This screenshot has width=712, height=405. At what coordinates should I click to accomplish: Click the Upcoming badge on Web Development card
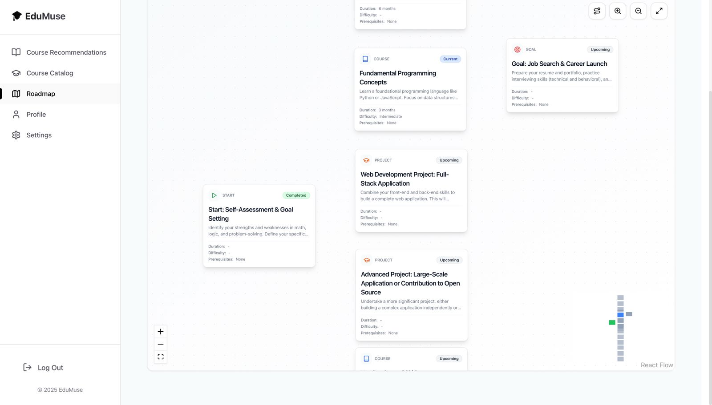point(449,160)
